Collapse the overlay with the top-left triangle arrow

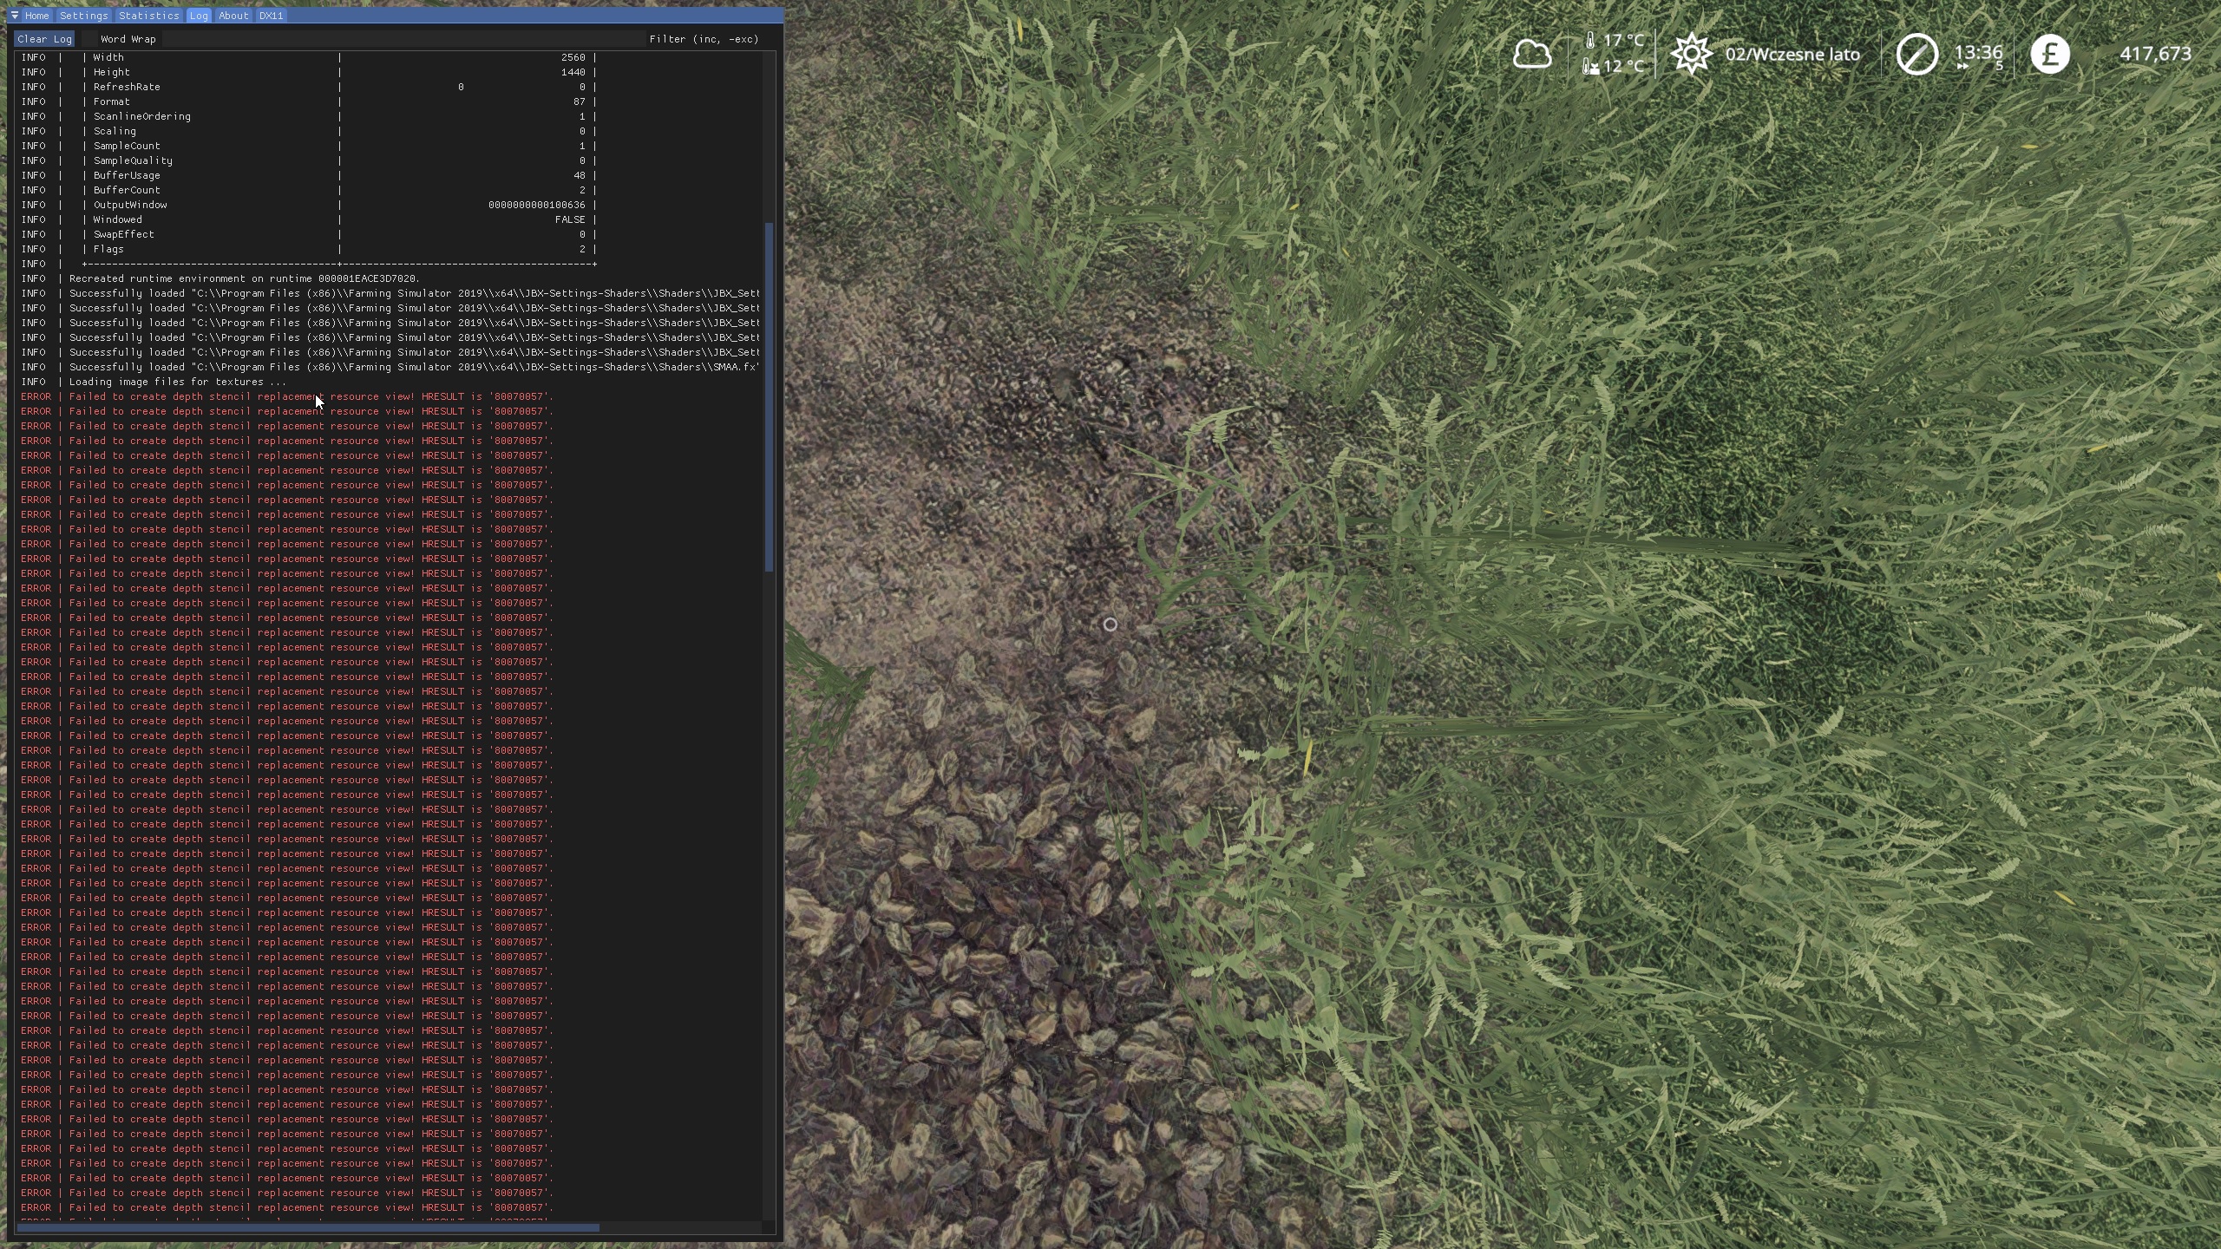coord(15,16)
